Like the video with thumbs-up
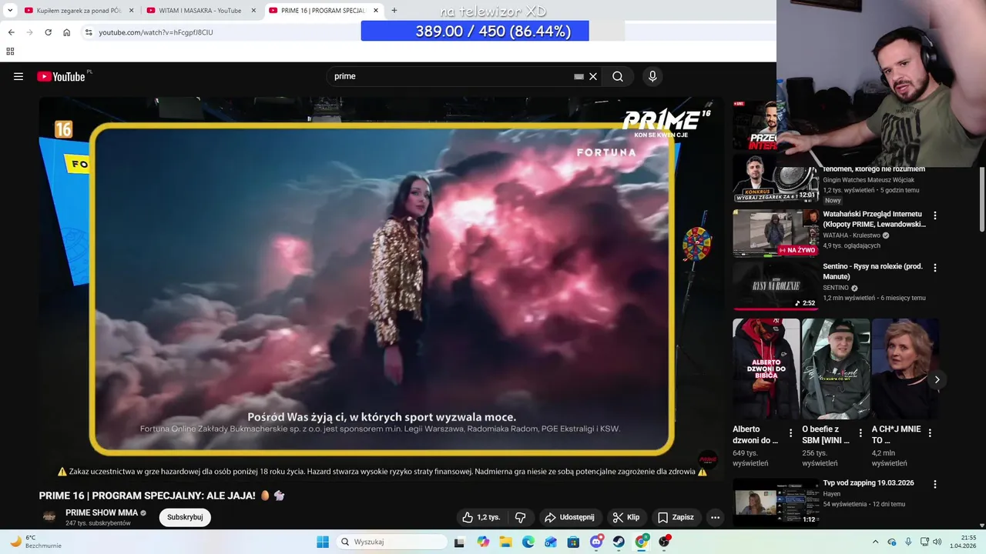986x554 pixels. tap(481, 517)
